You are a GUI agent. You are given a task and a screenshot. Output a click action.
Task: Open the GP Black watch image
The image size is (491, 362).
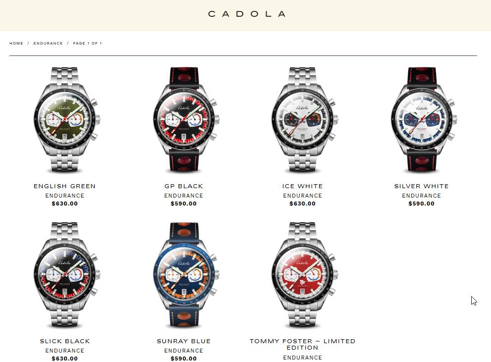tap(185, 120)
